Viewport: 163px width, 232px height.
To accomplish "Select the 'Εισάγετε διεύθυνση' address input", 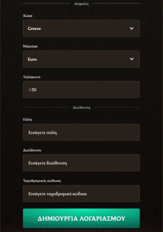I will coord(81,163).
